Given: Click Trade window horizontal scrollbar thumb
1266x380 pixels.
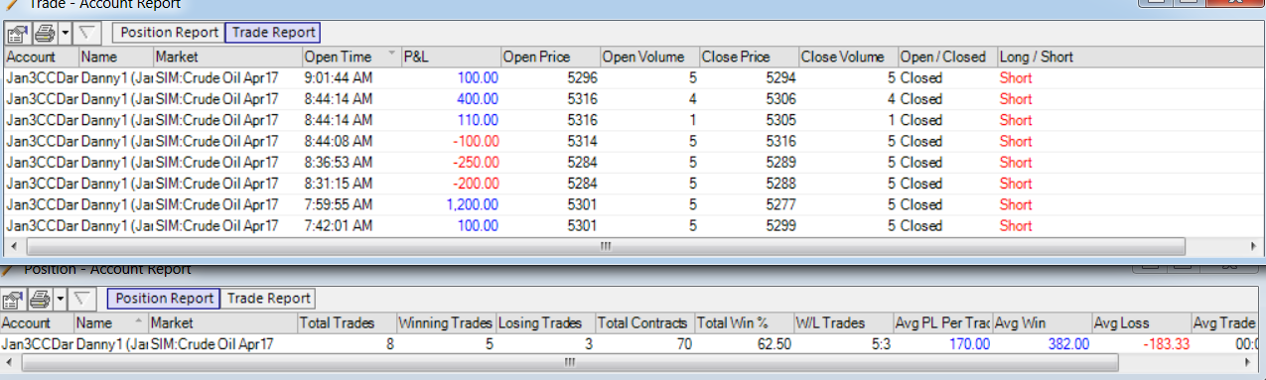Looking at the screenshot, I should pos(605,246).
